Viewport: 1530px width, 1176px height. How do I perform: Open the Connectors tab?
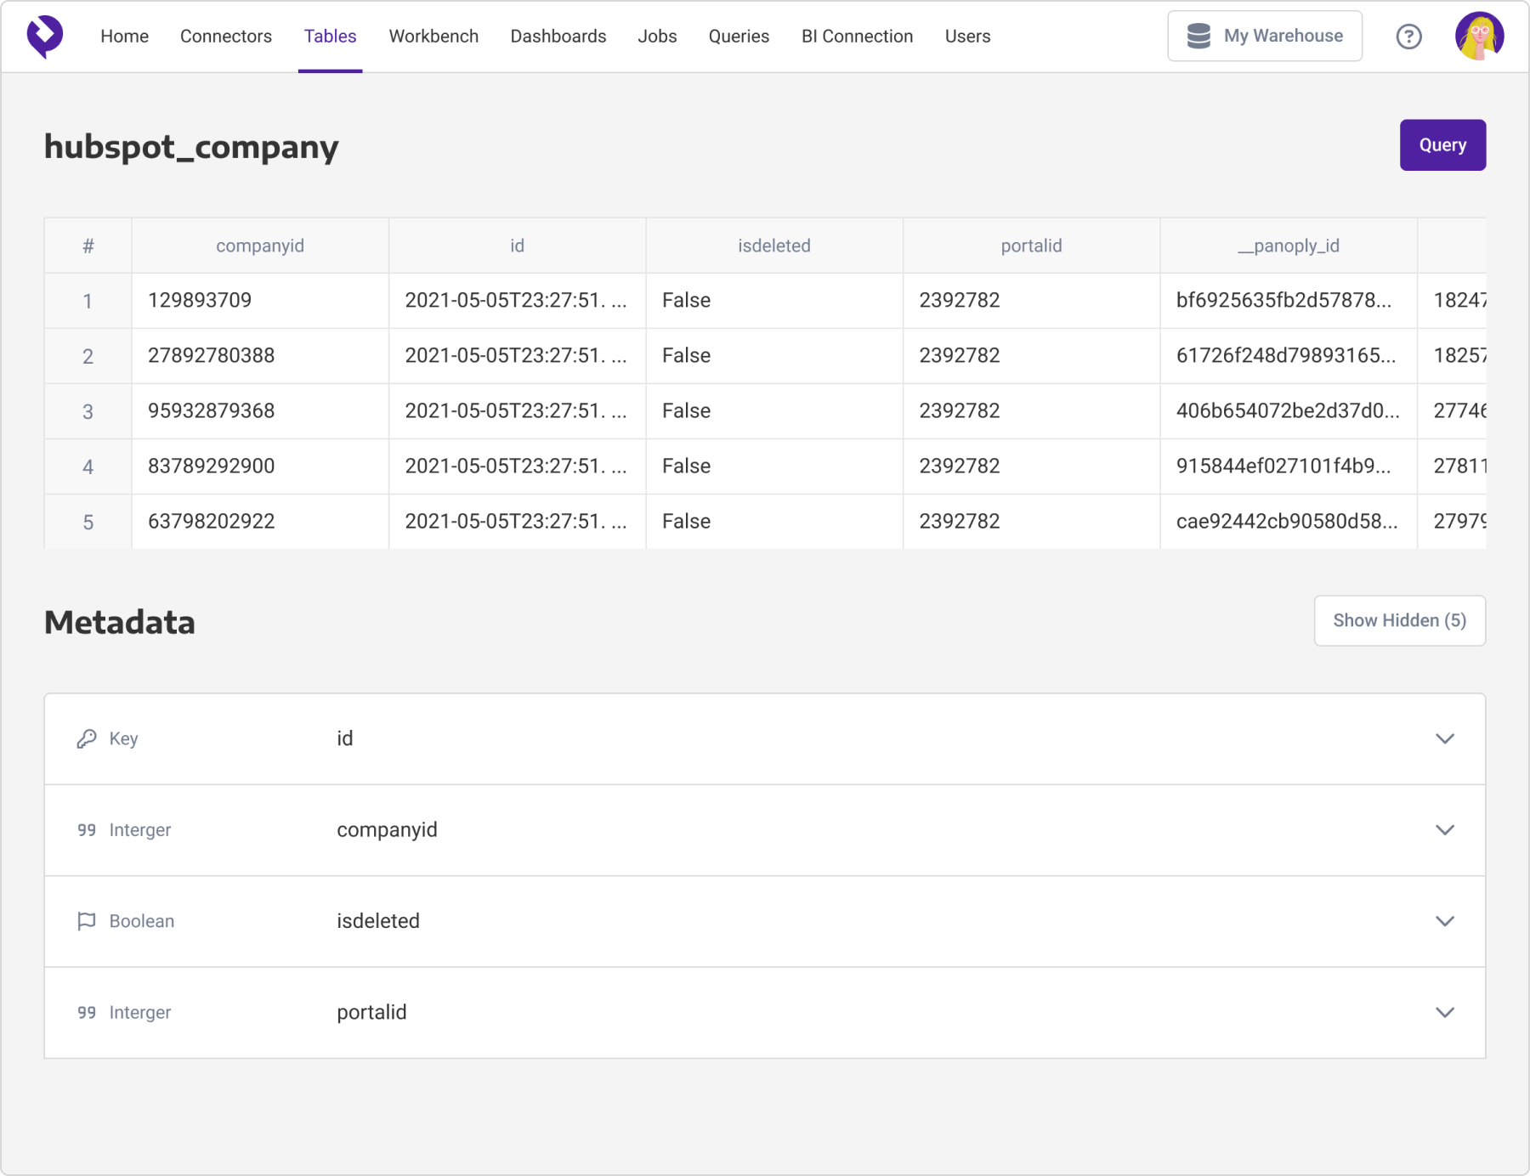click(226, 37)
